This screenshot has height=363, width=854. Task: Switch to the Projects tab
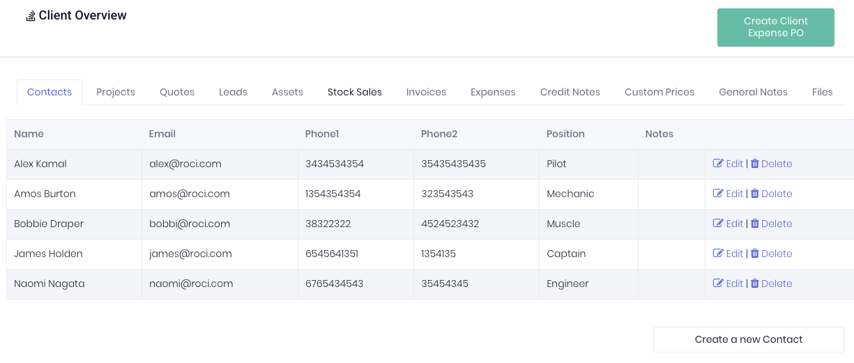[x=116, y=92]
